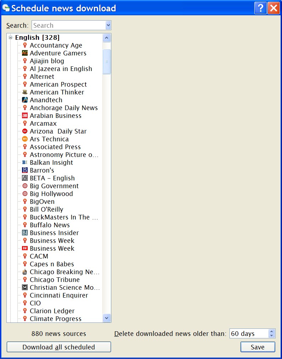This screenshot has width=282, height=359.
Task: Open the dialog help question button
Action: pyautogui.click(x=260, y=8)
